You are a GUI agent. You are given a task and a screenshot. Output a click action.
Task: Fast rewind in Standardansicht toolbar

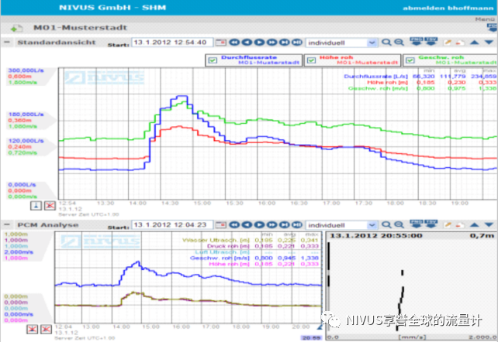pos(234,42)
